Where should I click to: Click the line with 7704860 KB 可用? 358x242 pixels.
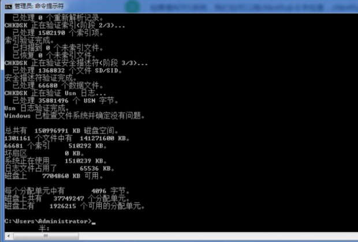click(54, 176)
